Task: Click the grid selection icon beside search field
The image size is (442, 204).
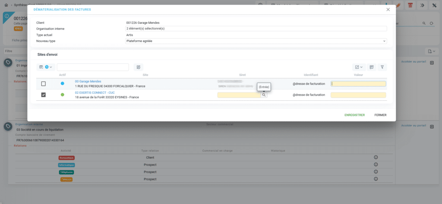Action: tap(138, 67)
